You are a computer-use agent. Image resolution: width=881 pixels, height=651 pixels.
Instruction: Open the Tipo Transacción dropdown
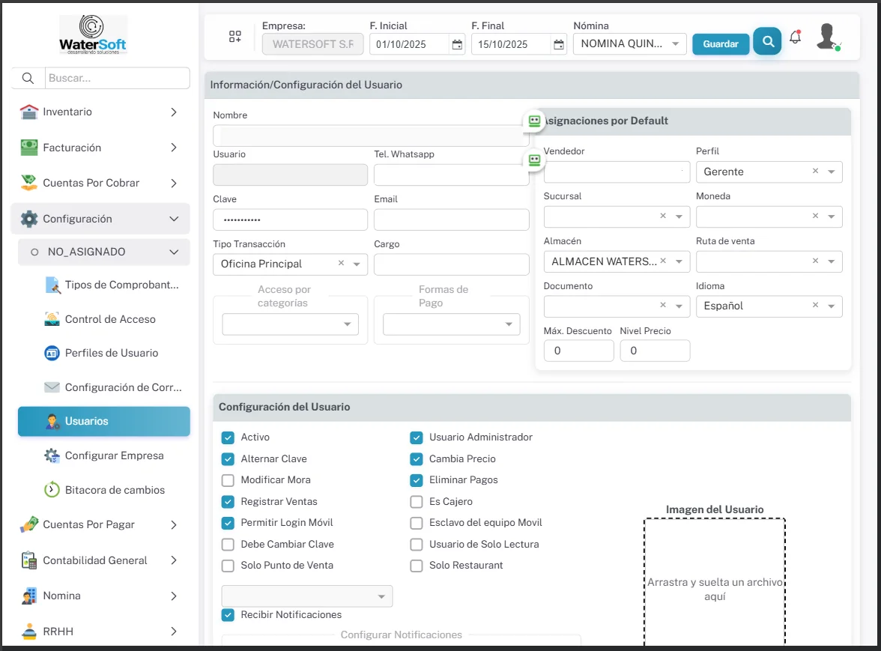tap(290, 264)
